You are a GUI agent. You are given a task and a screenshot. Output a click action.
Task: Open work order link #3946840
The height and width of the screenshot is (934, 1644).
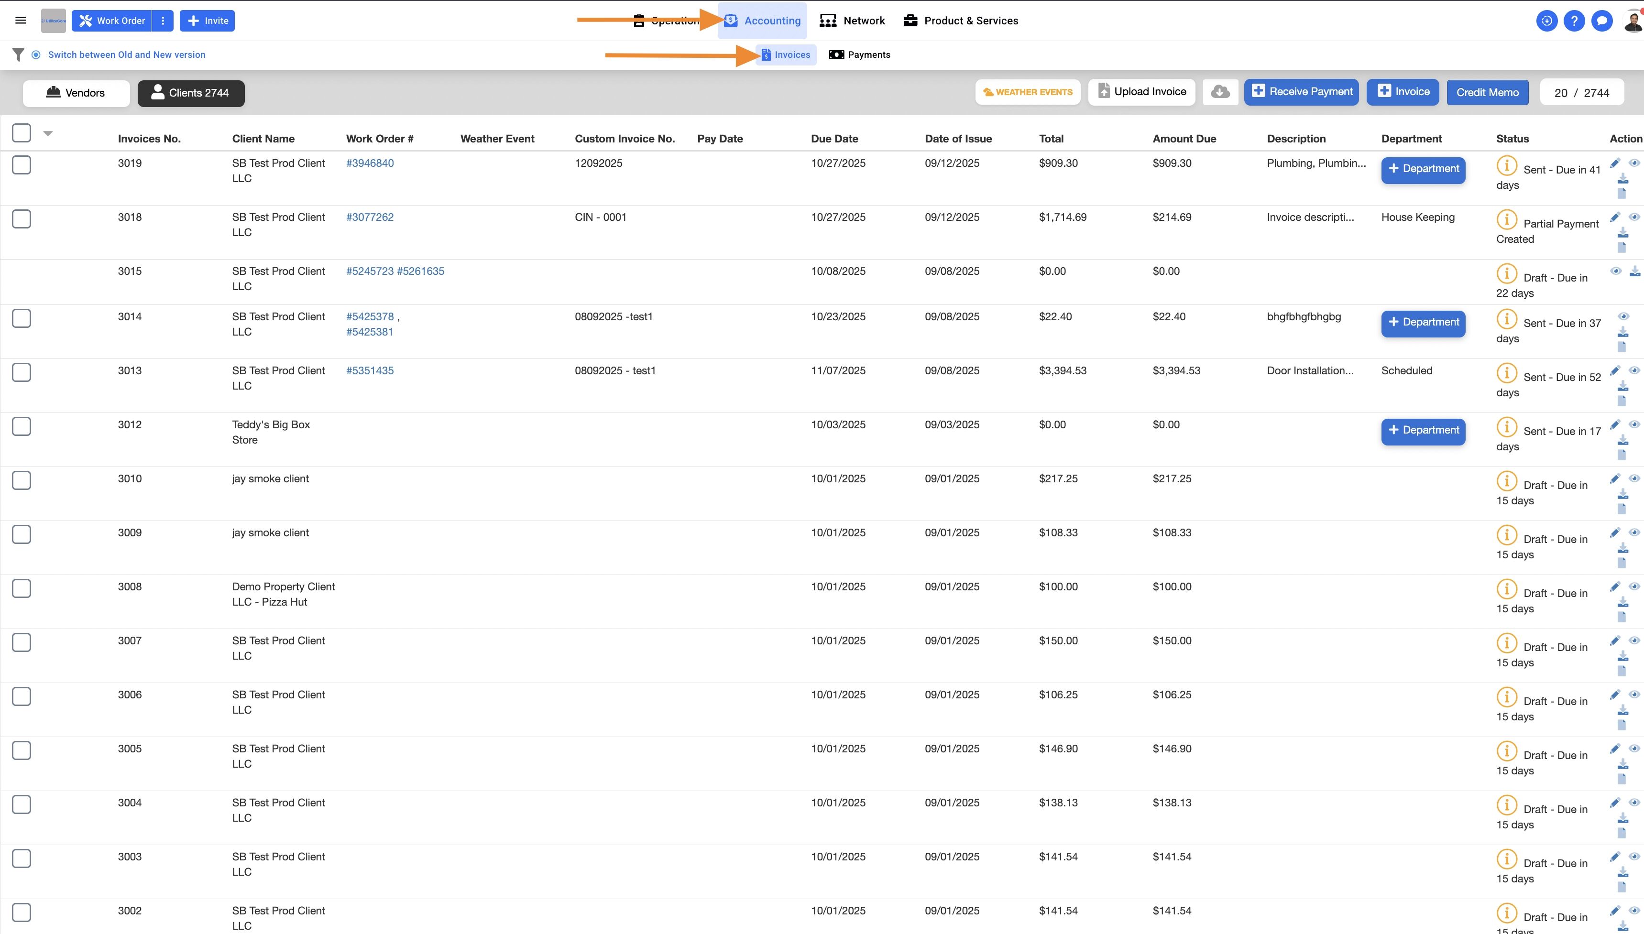tap(370, 163)
